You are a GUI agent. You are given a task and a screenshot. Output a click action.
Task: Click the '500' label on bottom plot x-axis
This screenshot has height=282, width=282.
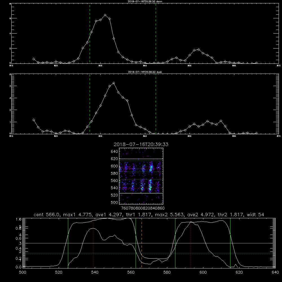(23, 272)
